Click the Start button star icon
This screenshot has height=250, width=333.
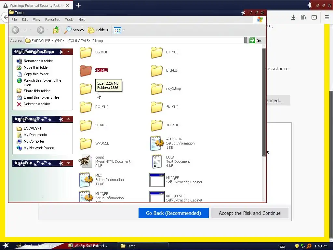coord(6,246)
